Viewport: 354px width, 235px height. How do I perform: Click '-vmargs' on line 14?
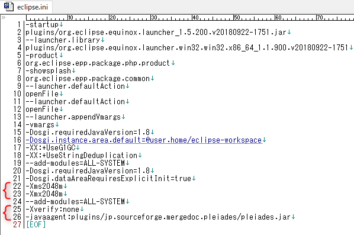tap(40, 124)
